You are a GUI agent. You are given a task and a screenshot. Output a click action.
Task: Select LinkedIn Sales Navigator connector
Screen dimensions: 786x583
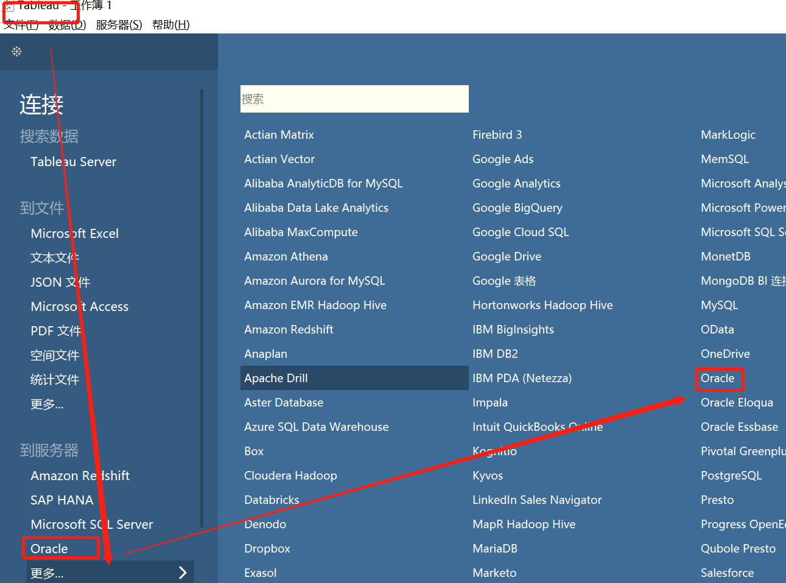point(538,500)
